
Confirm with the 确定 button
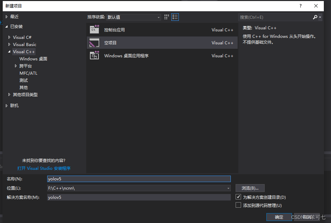click(279, 217)
